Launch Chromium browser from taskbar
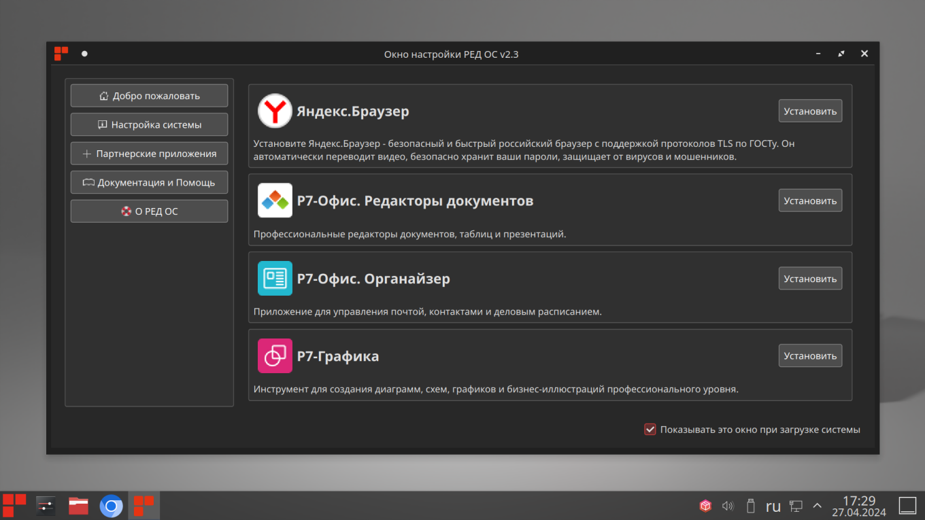Image resolution: width=925 pixels, height=520 pixels. coord(111,506)
